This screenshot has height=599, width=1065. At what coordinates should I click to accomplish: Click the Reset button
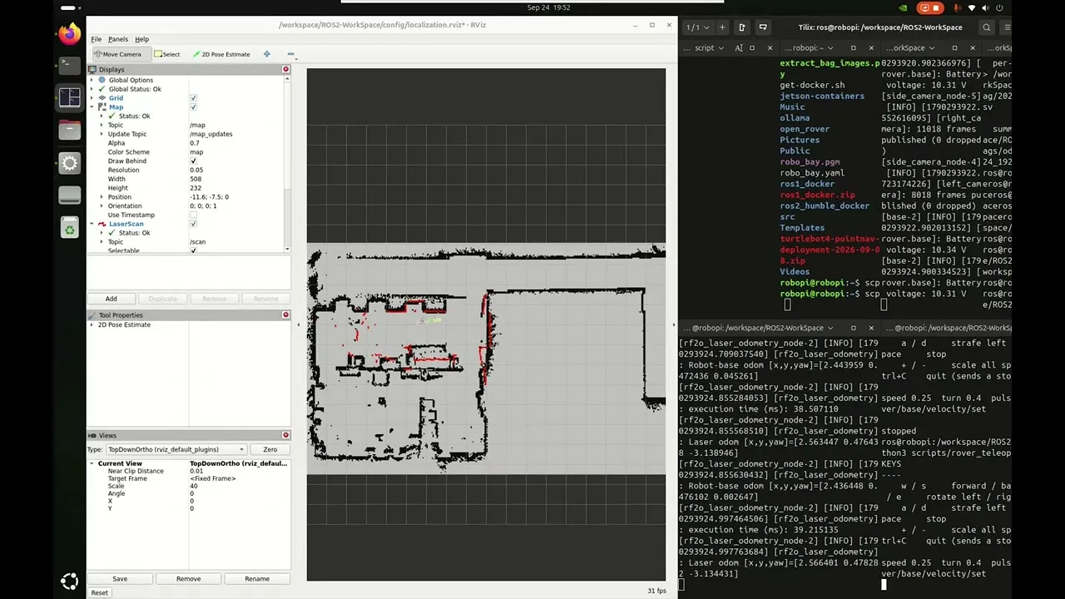(99, 592)
